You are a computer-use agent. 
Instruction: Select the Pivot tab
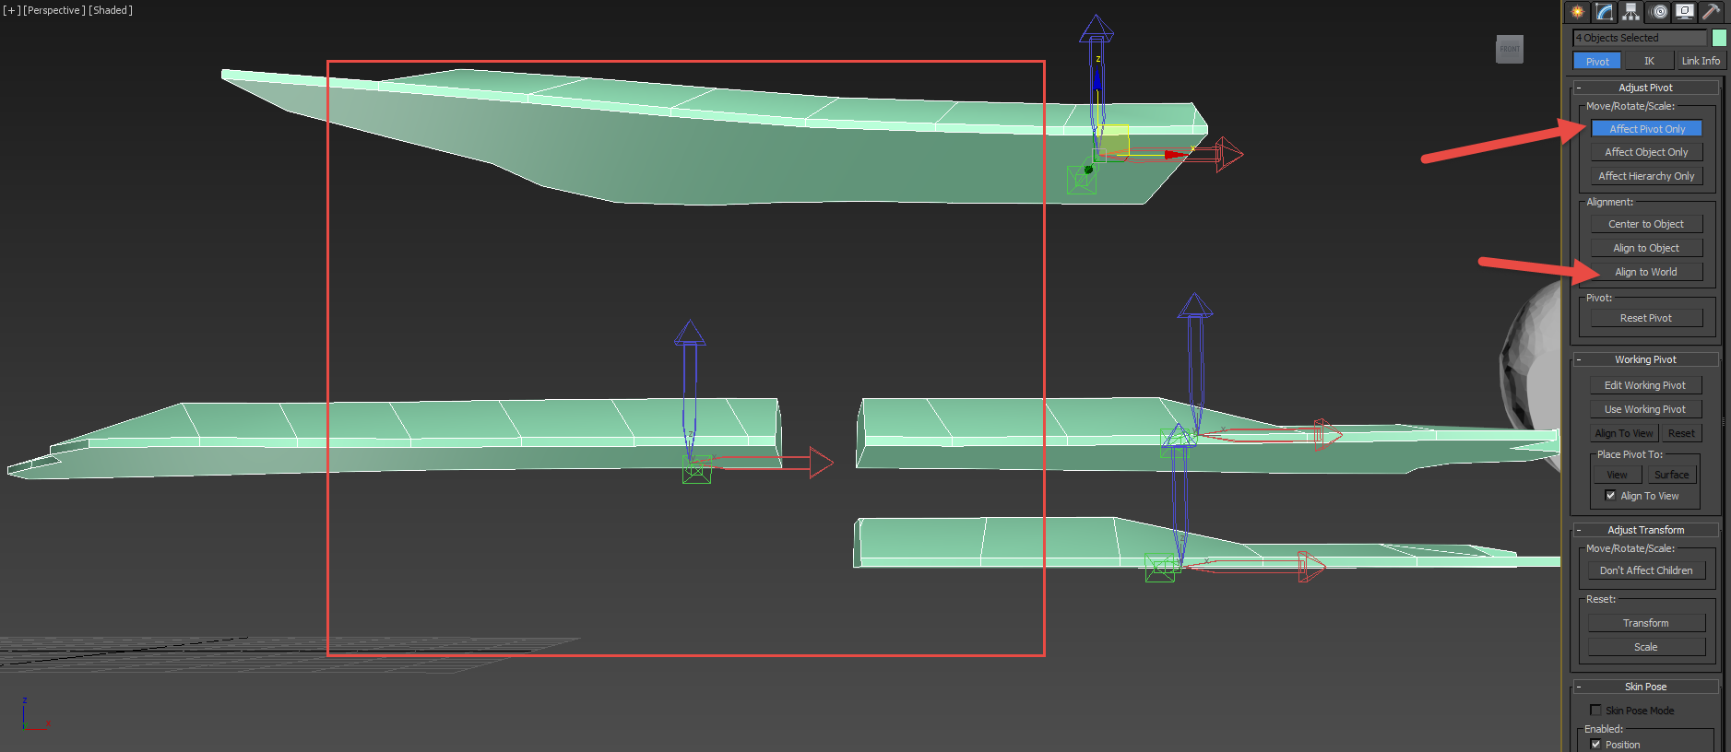click(1597, 61)
